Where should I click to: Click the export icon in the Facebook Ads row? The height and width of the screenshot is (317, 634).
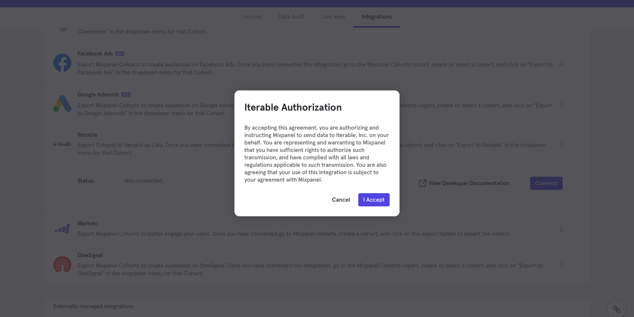561,63
